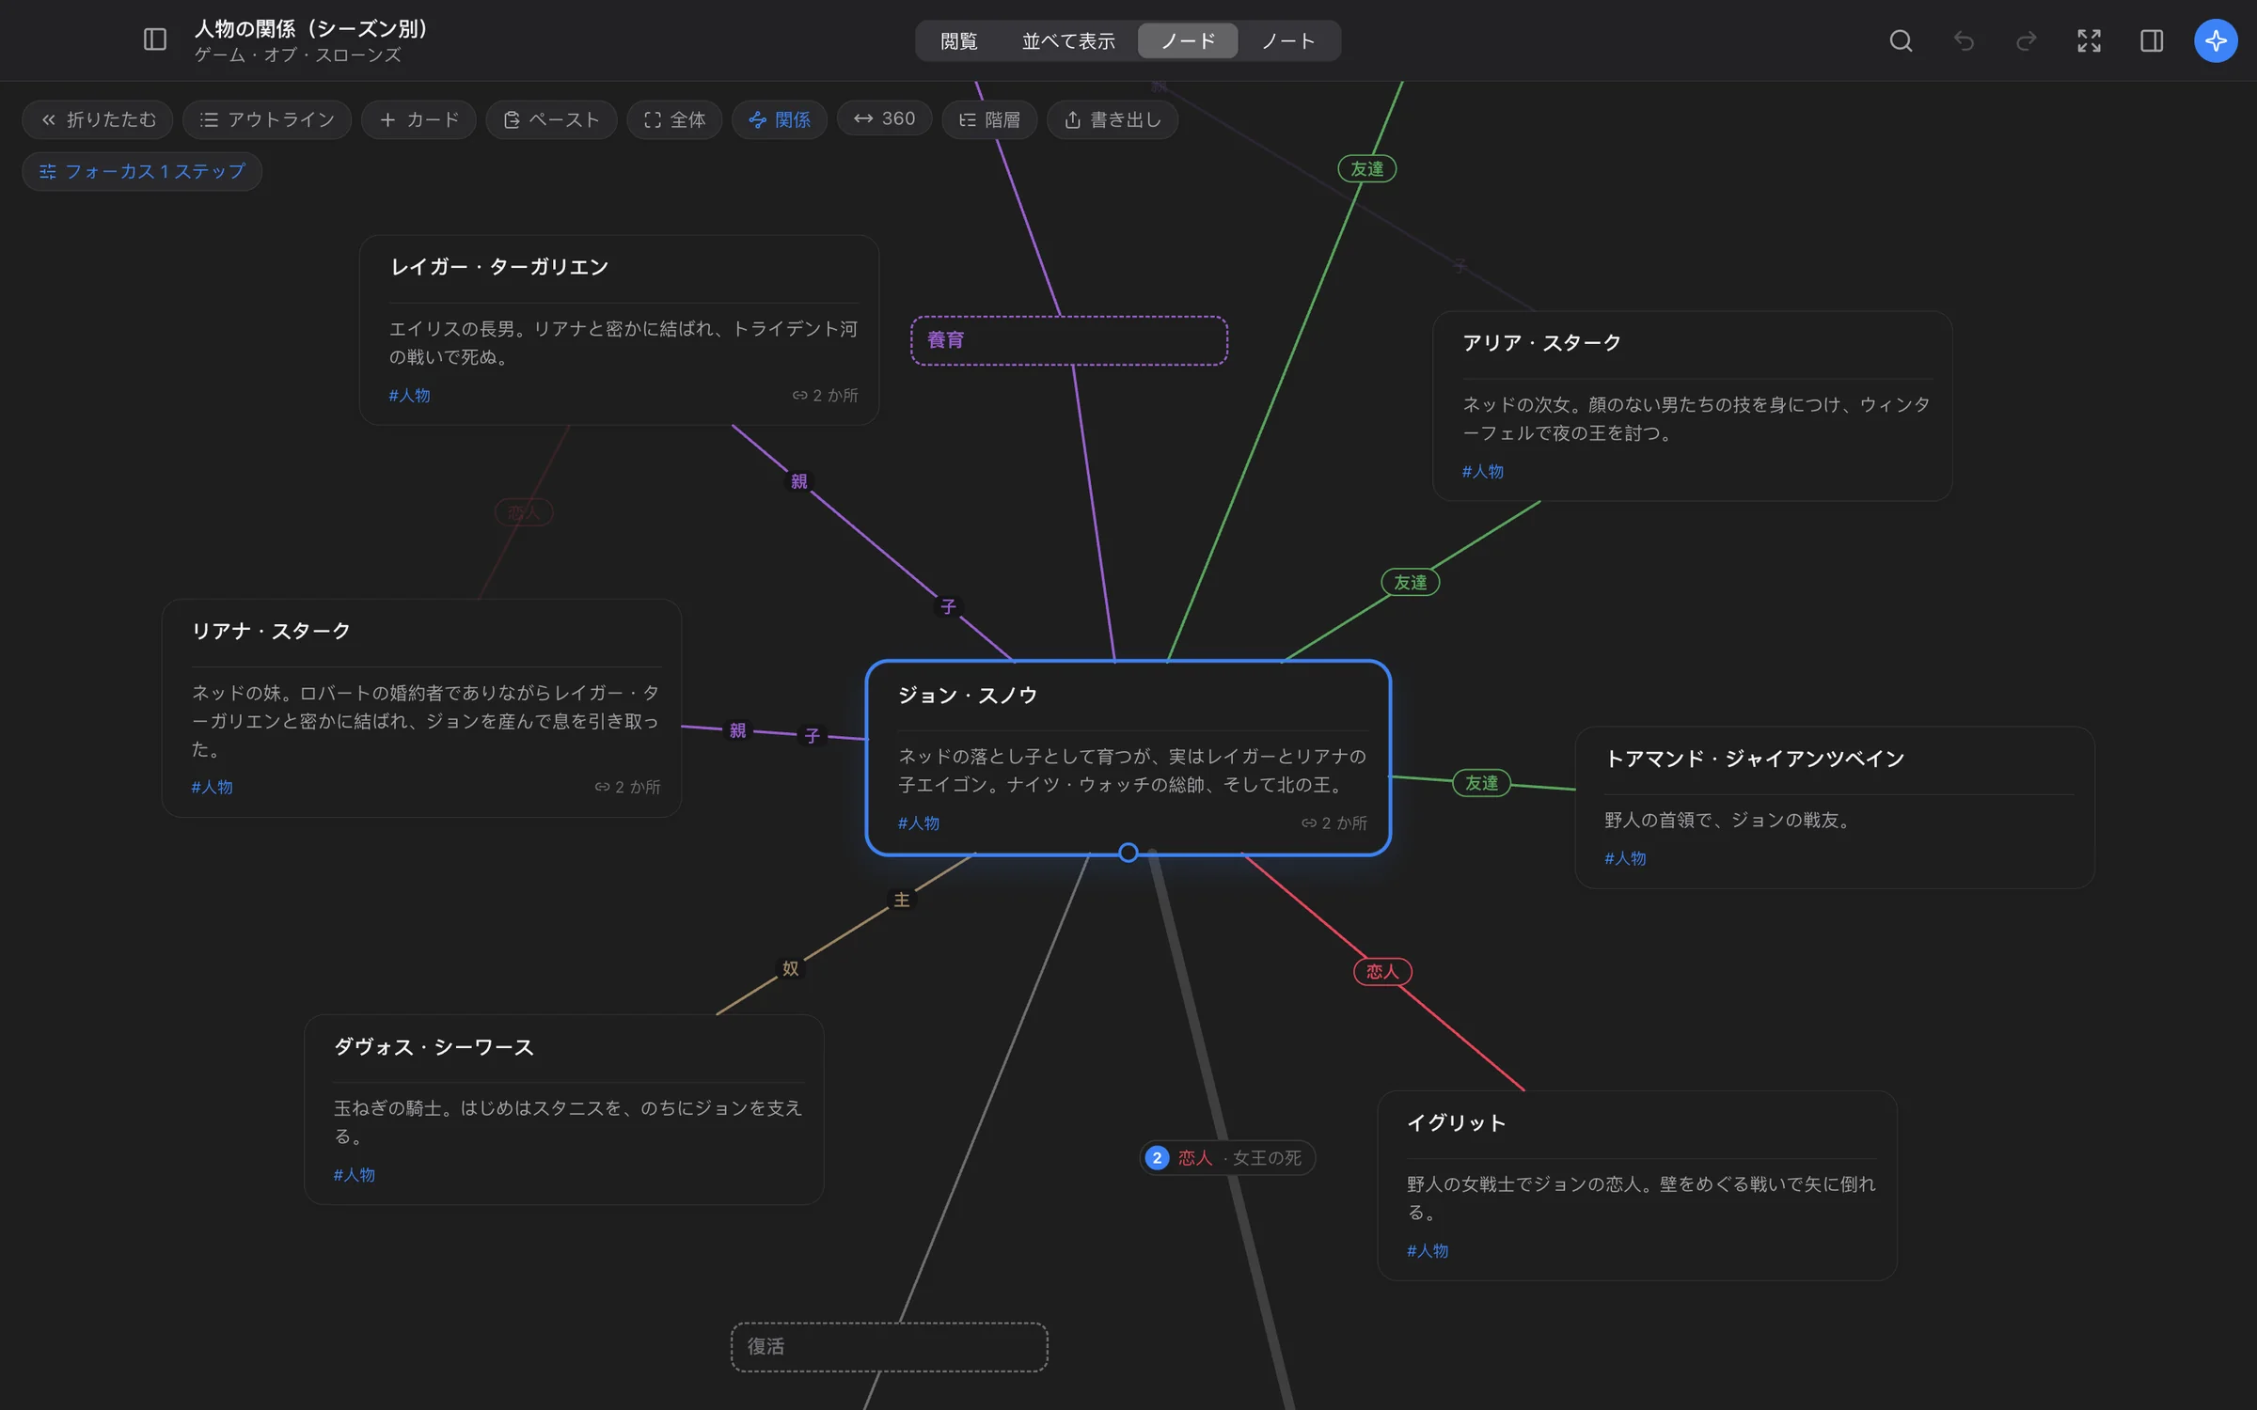This screenshot has height=1410, width=2257.
Task: Click the 復活 dashed group label
Action: pyautogui.click(x=765, y=1346)
